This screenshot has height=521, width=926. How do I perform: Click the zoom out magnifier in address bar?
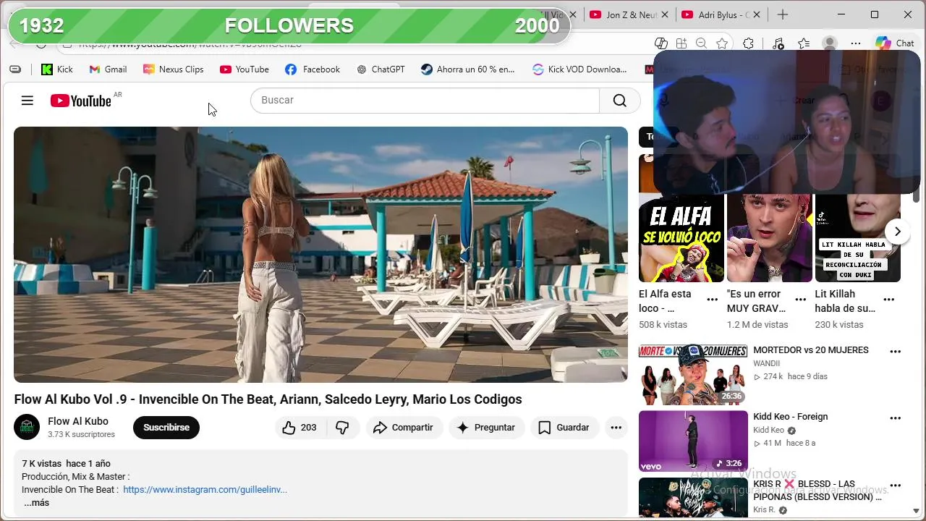coord(701,43)
